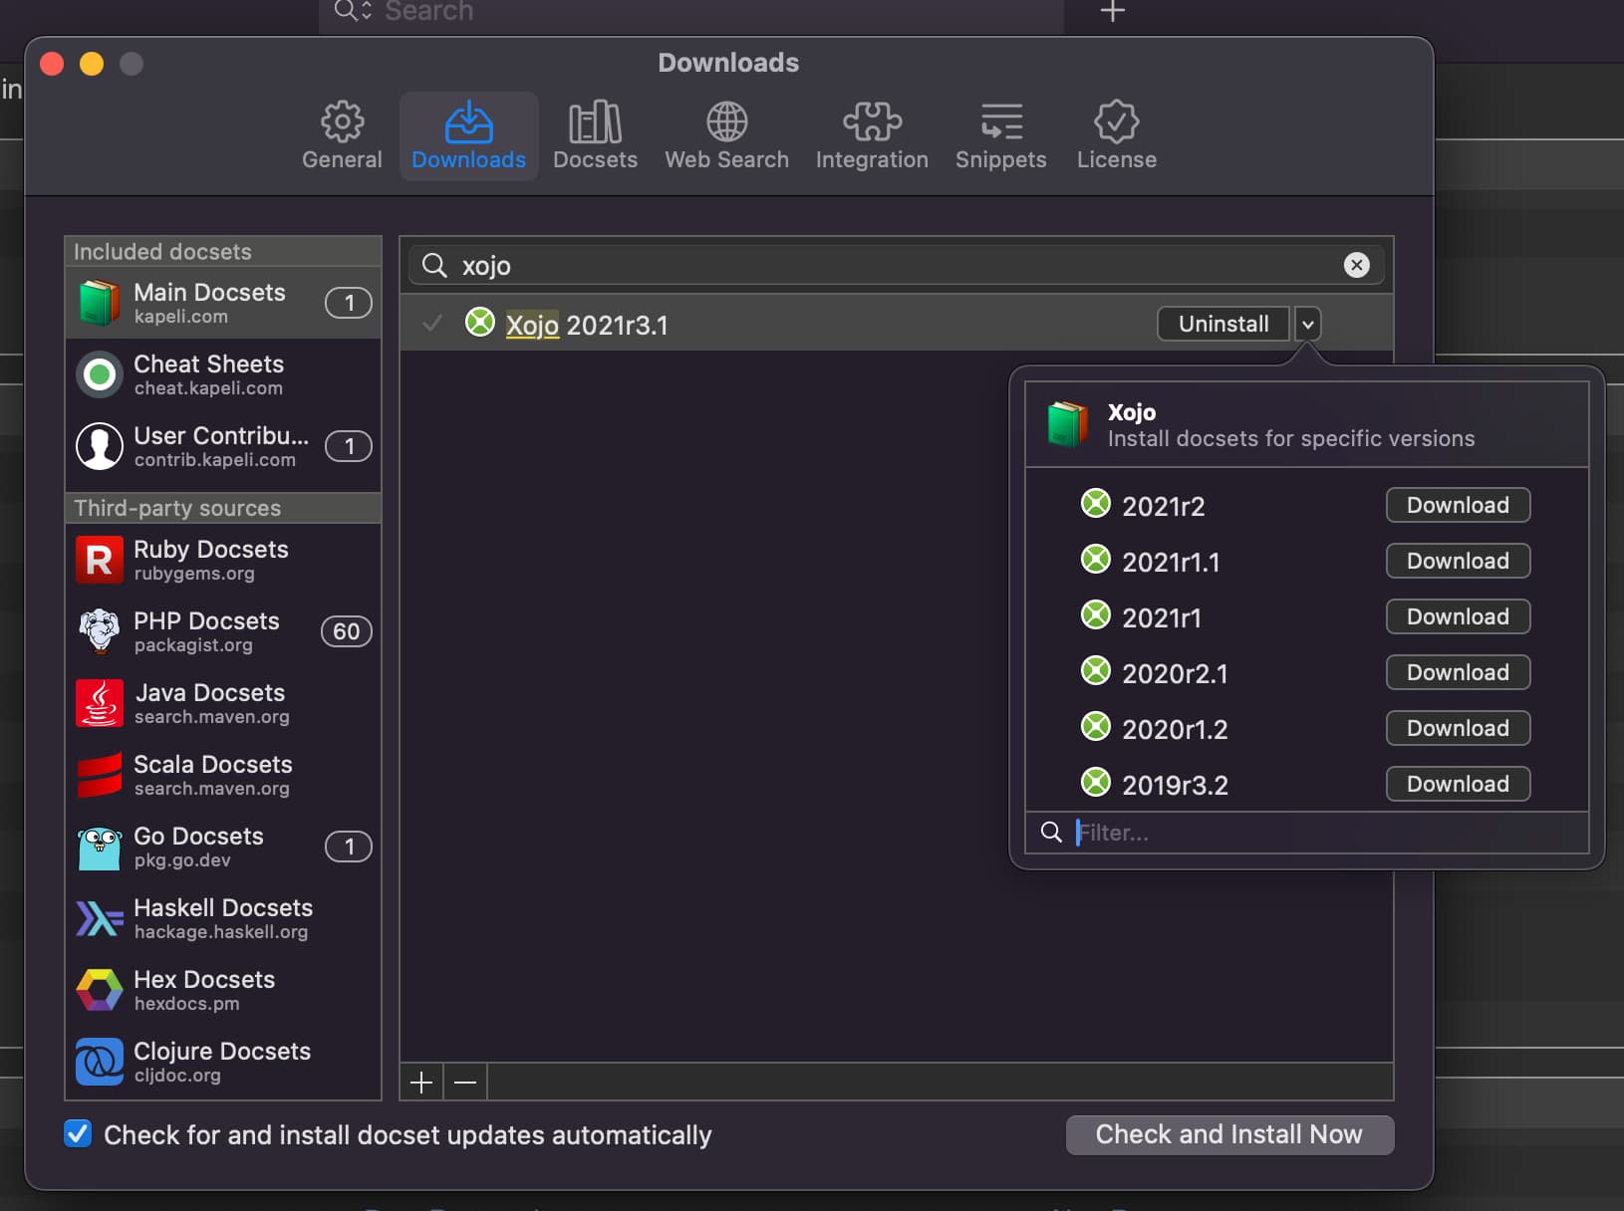The height and width of the screenshot is (1211, 1624).
Task: Click the search magnifier in docset search field
Action: 434,265
